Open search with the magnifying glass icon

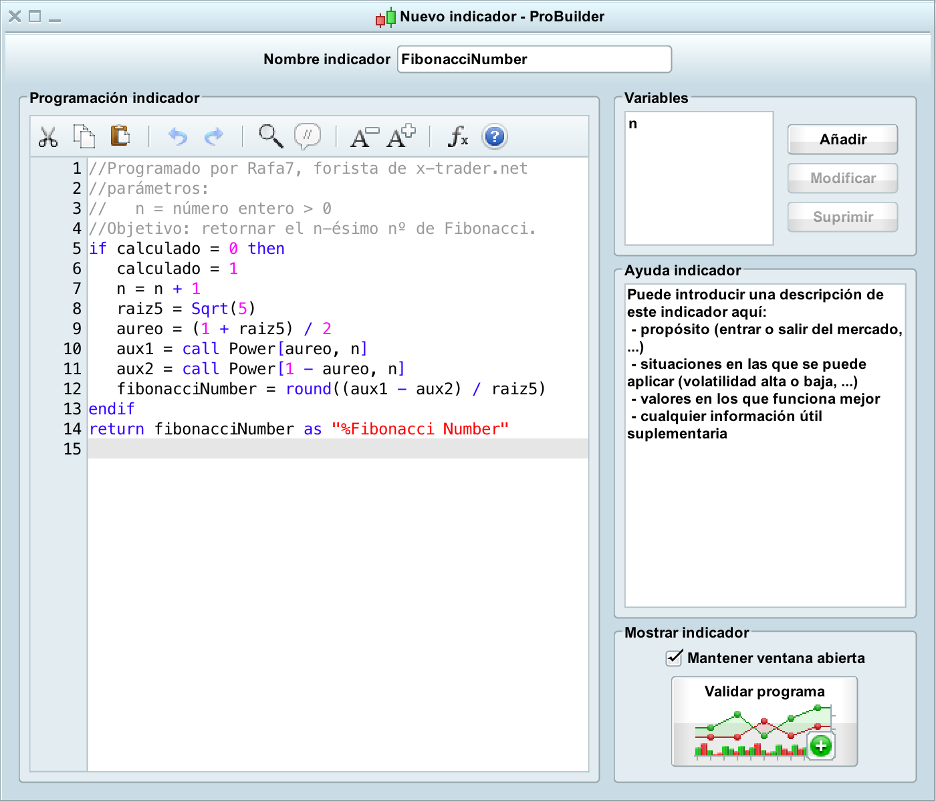pos(271,136)
